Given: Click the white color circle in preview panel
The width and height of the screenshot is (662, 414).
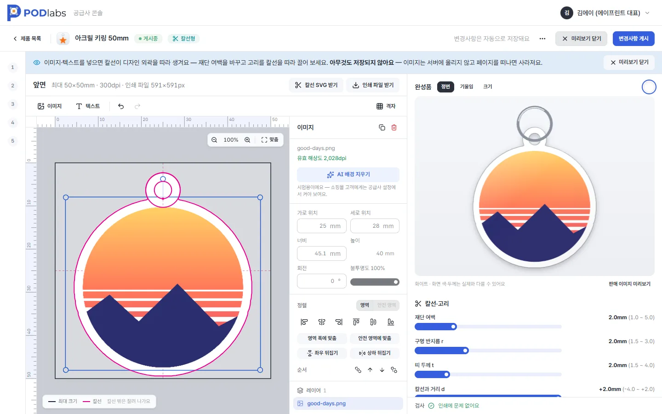Looking at the screenshot, I should click(649, 87).
